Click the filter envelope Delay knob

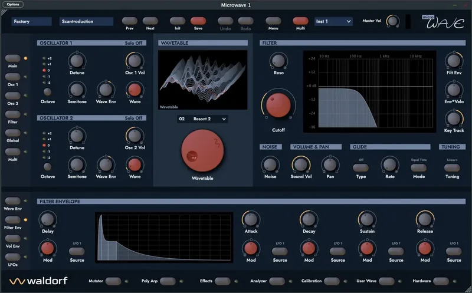point(47,219)
